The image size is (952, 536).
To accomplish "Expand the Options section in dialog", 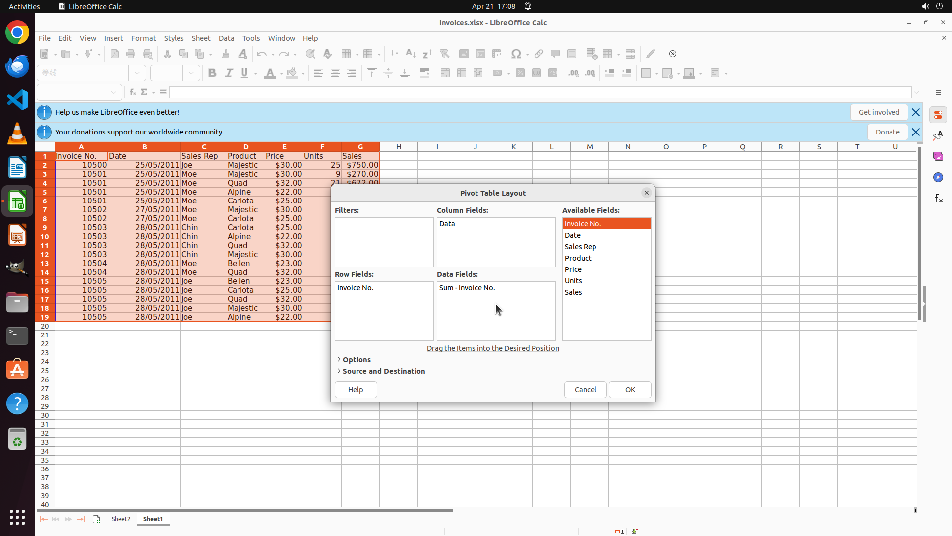I will click(356, 360).
